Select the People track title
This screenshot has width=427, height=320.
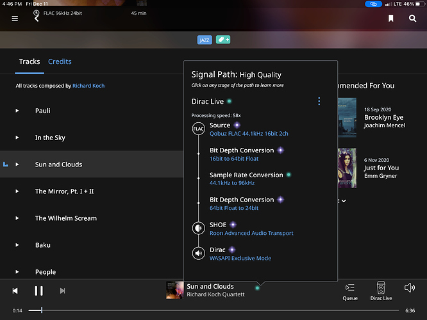point(46,272)
